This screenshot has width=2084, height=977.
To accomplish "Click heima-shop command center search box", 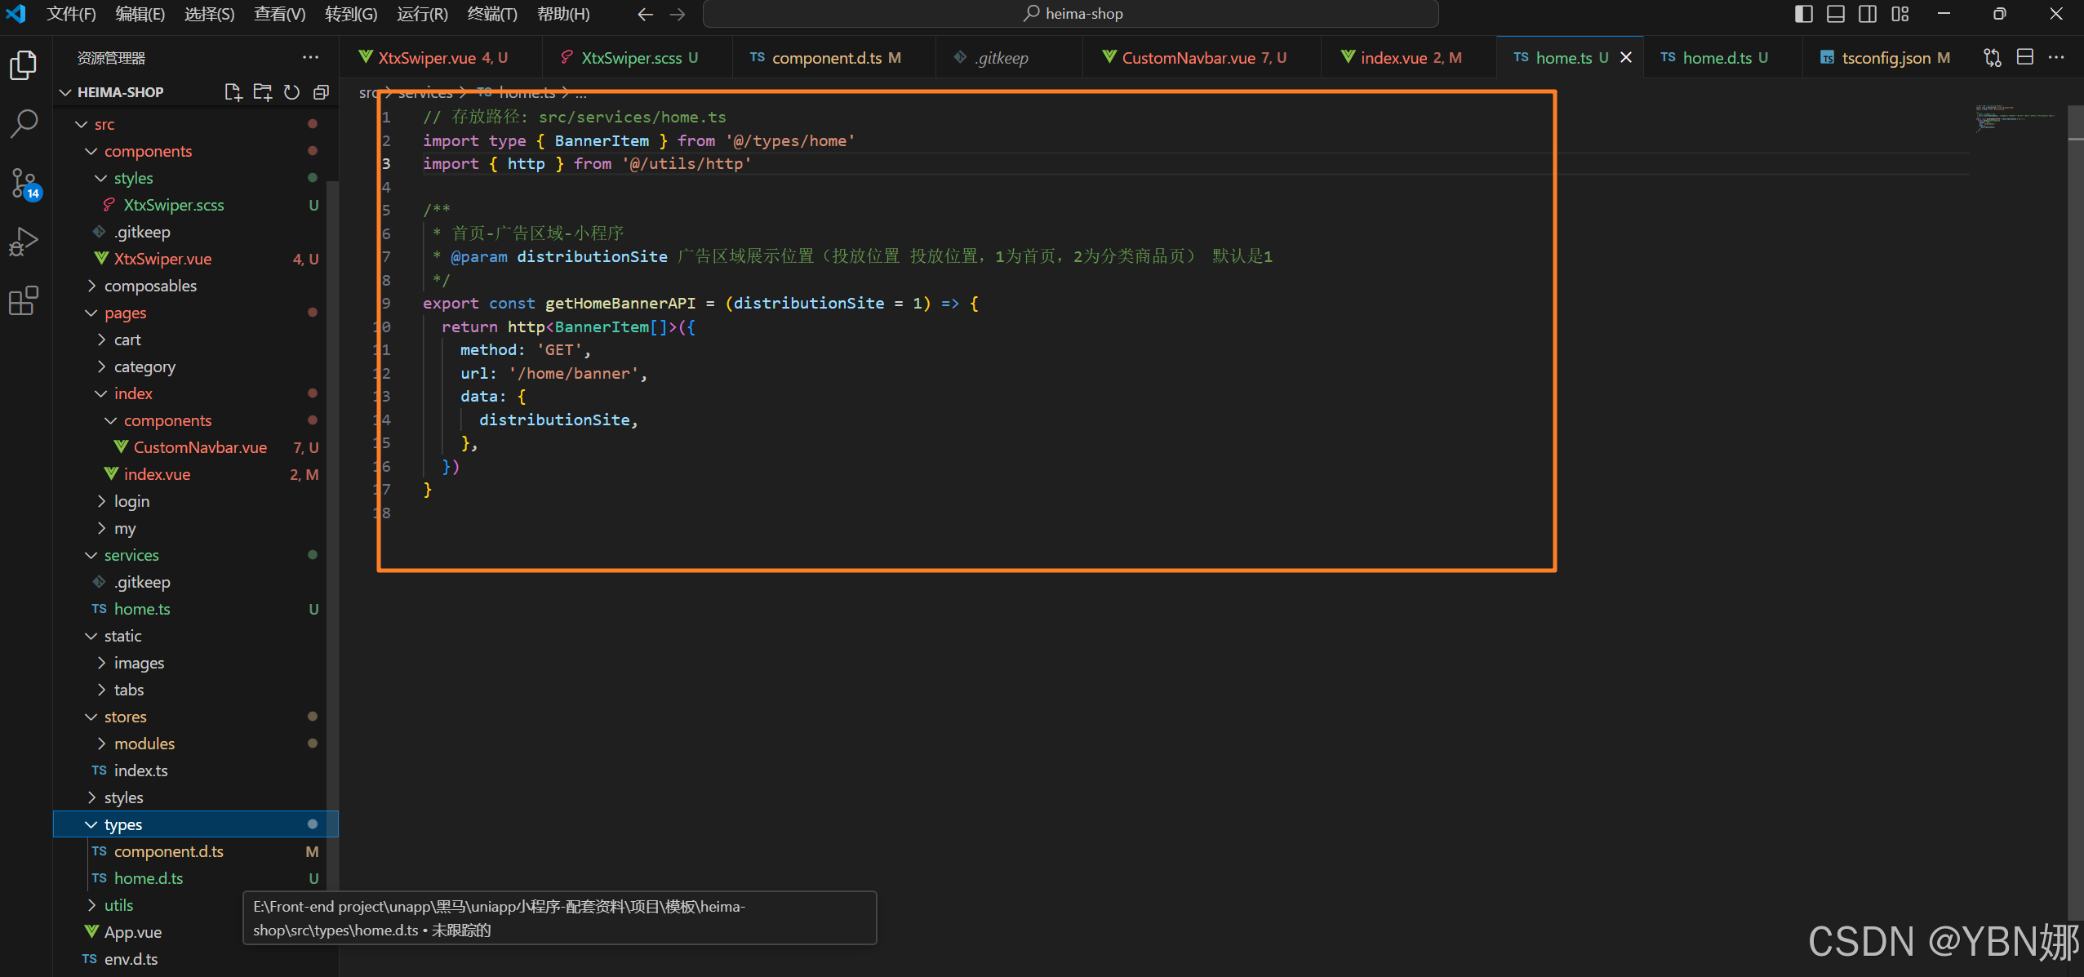I will 1070,14.
